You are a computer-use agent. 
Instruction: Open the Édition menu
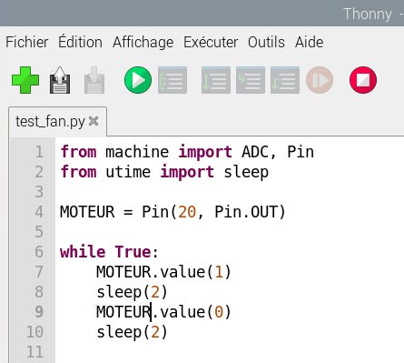(x=80, y=42)
